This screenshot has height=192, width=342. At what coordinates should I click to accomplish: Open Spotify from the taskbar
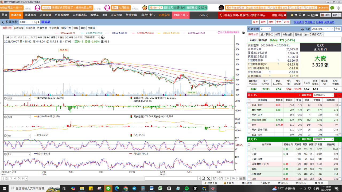[186, 189]
